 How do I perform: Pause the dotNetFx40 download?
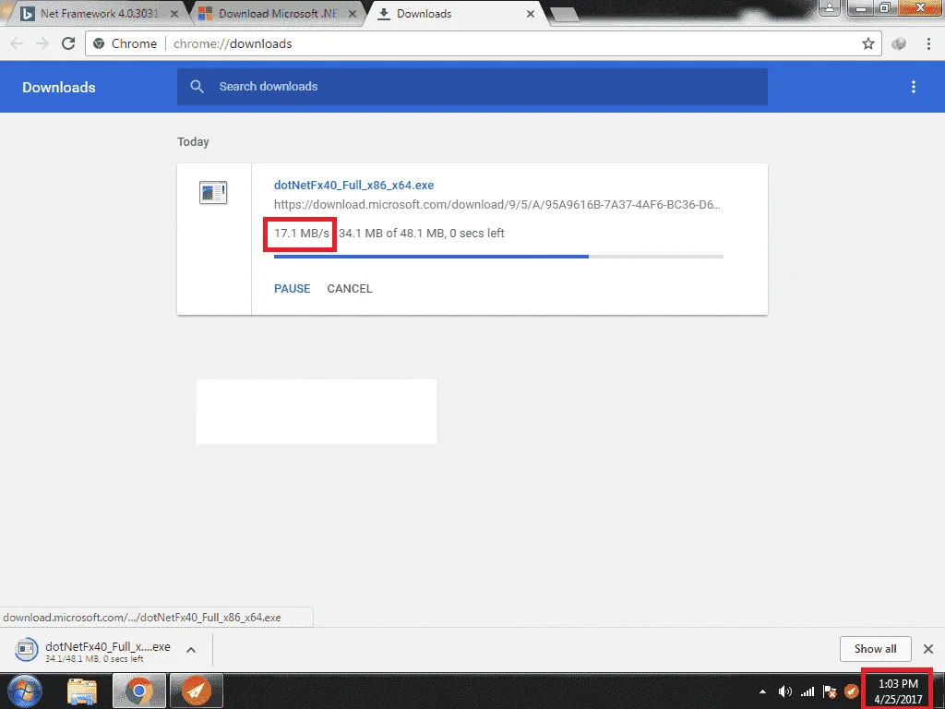tap(293, 289)
